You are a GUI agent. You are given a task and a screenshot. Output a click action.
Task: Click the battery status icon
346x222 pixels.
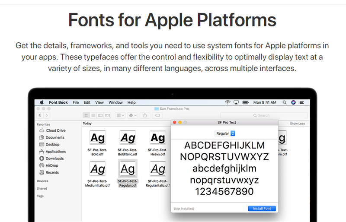[246, 102]
